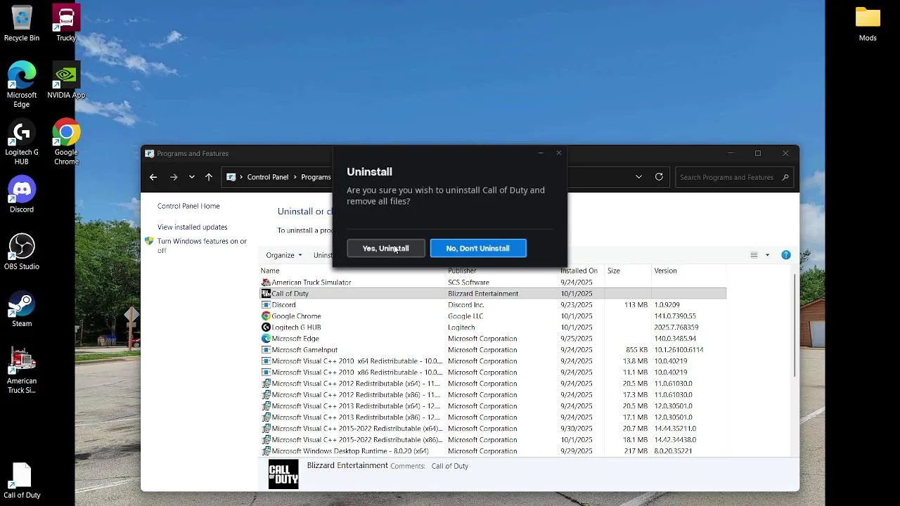The width and height of the screenshot is (900, 506).
Task: Sort list by Publisher column
Action: click(462, 271)
